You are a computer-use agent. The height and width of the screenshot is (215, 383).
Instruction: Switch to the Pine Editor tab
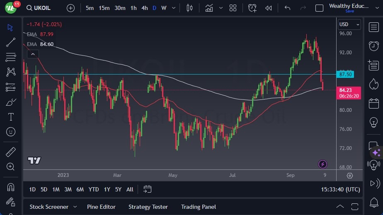pyautogui.click(x=101, y=207)
